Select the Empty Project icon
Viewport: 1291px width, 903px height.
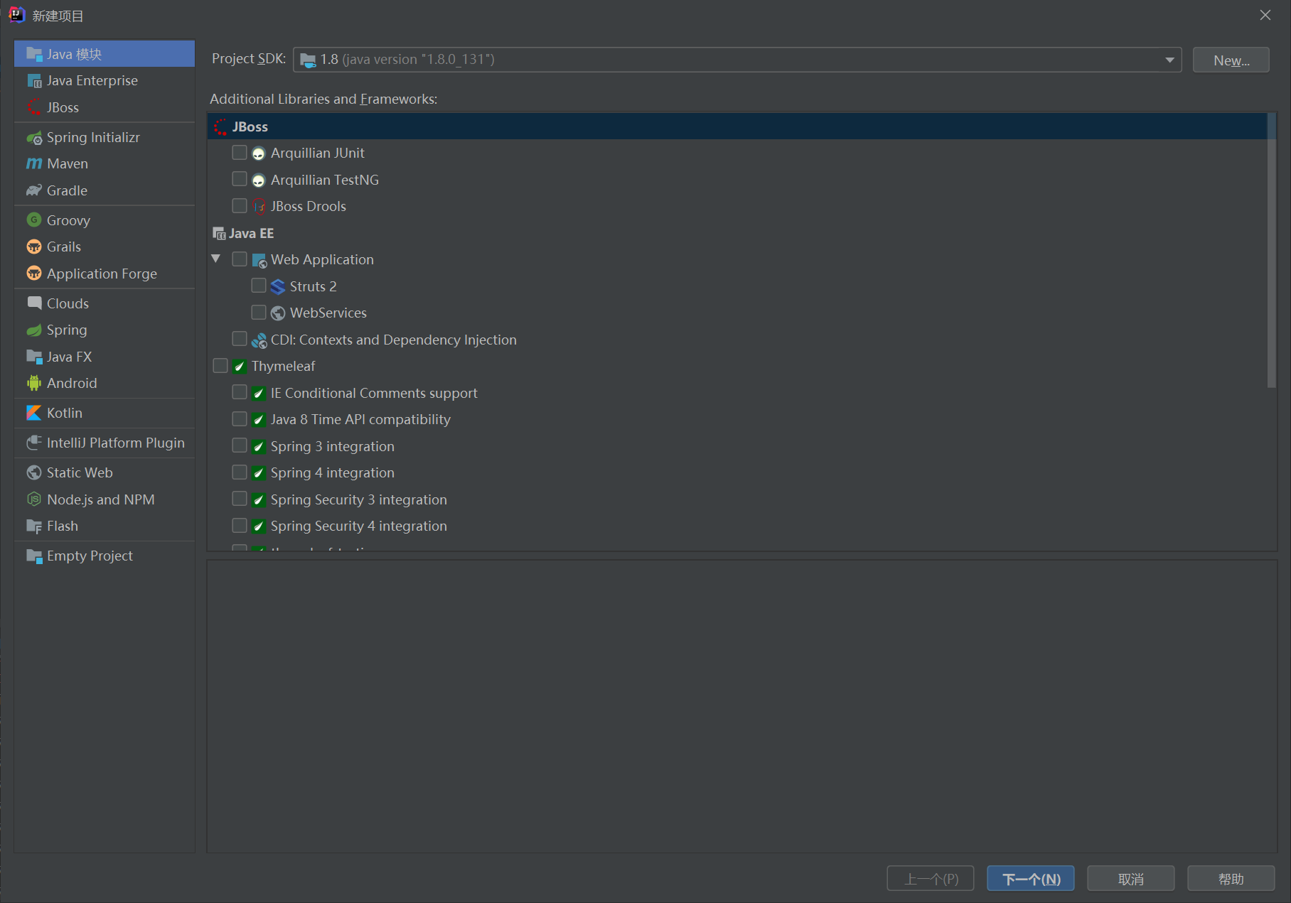click(34, 556)
